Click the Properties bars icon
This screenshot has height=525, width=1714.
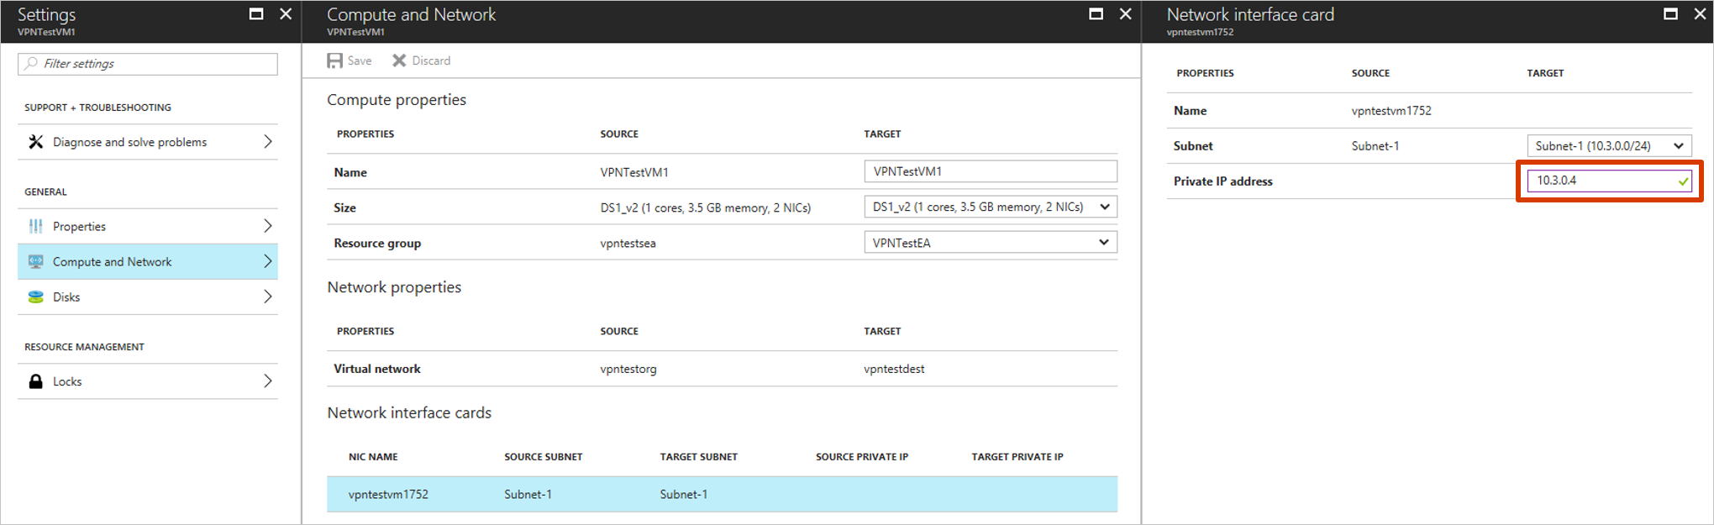[35, 226]
